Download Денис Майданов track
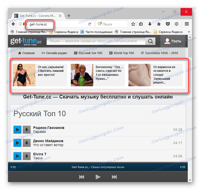Viewport: 200px width, 190px height. point(27,143)
